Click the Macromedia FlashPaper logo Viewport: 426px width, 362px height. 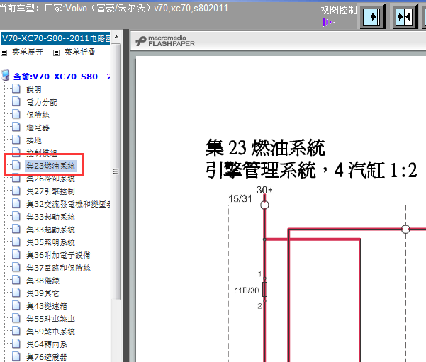[x=165, y=41]
